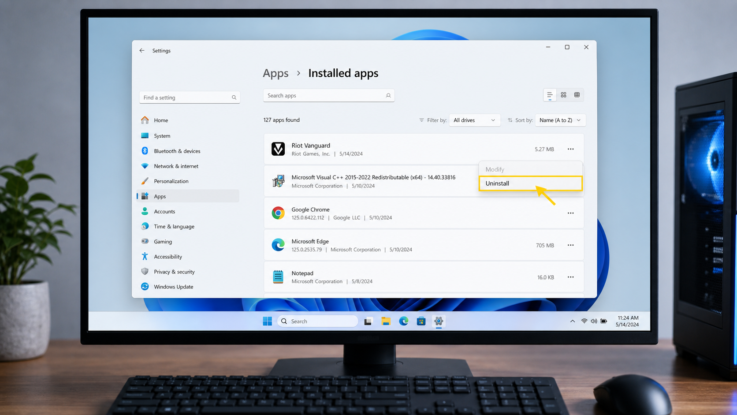Show hidden system tray icons
The height and width of the screenshot is (415, 737).
[x=573, y=321]
